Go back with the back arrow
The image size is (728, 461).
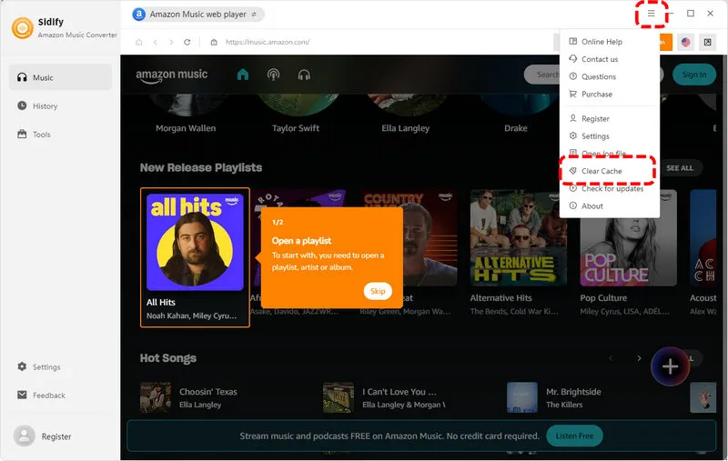155,42
